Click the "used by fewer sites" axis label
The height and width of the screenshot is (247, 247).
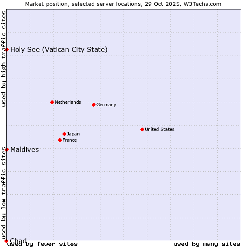42,244
